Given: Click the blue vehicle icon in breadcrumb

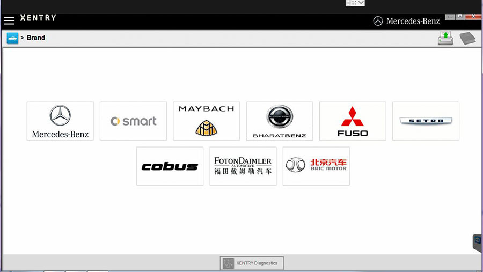Looking at the screenshot, I should pos(12,38).
